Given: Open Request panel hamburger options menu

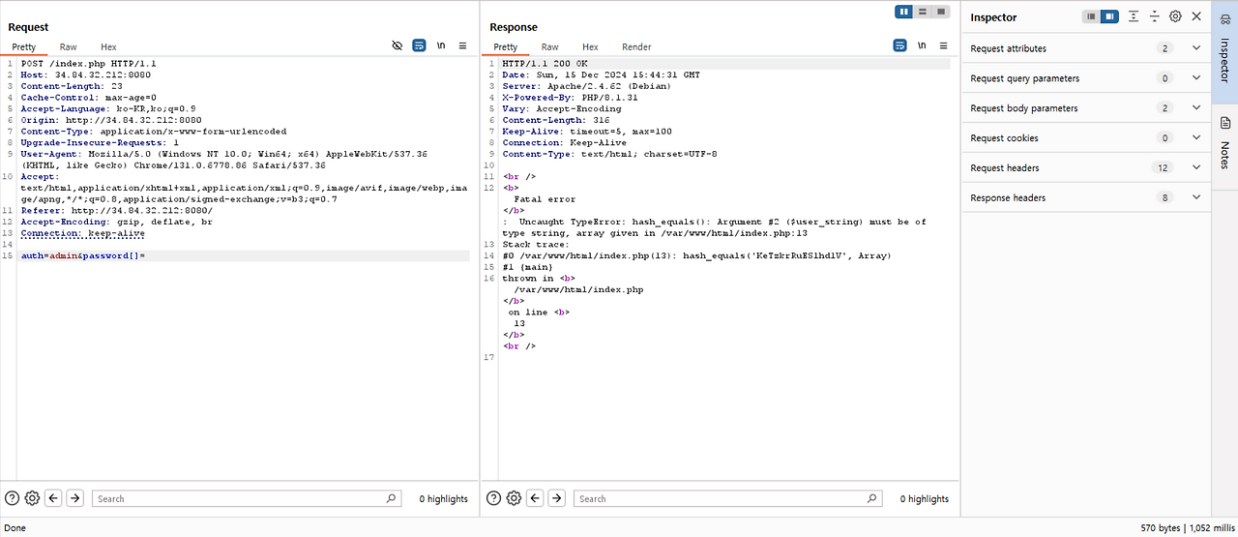Looking at the screenshot, I should (x=462, y=45).
